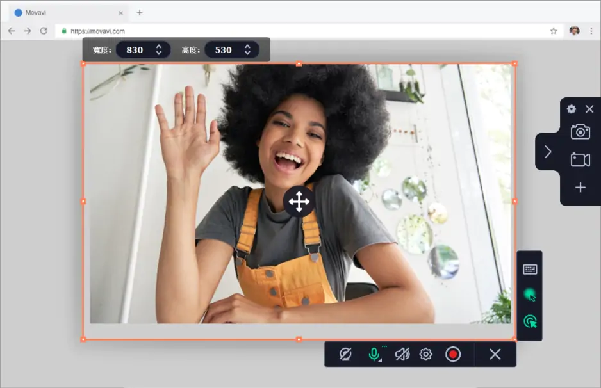Viewport: 601px width, 388px height.
Task: Reload the Movavi page
Action: (44, 31)
